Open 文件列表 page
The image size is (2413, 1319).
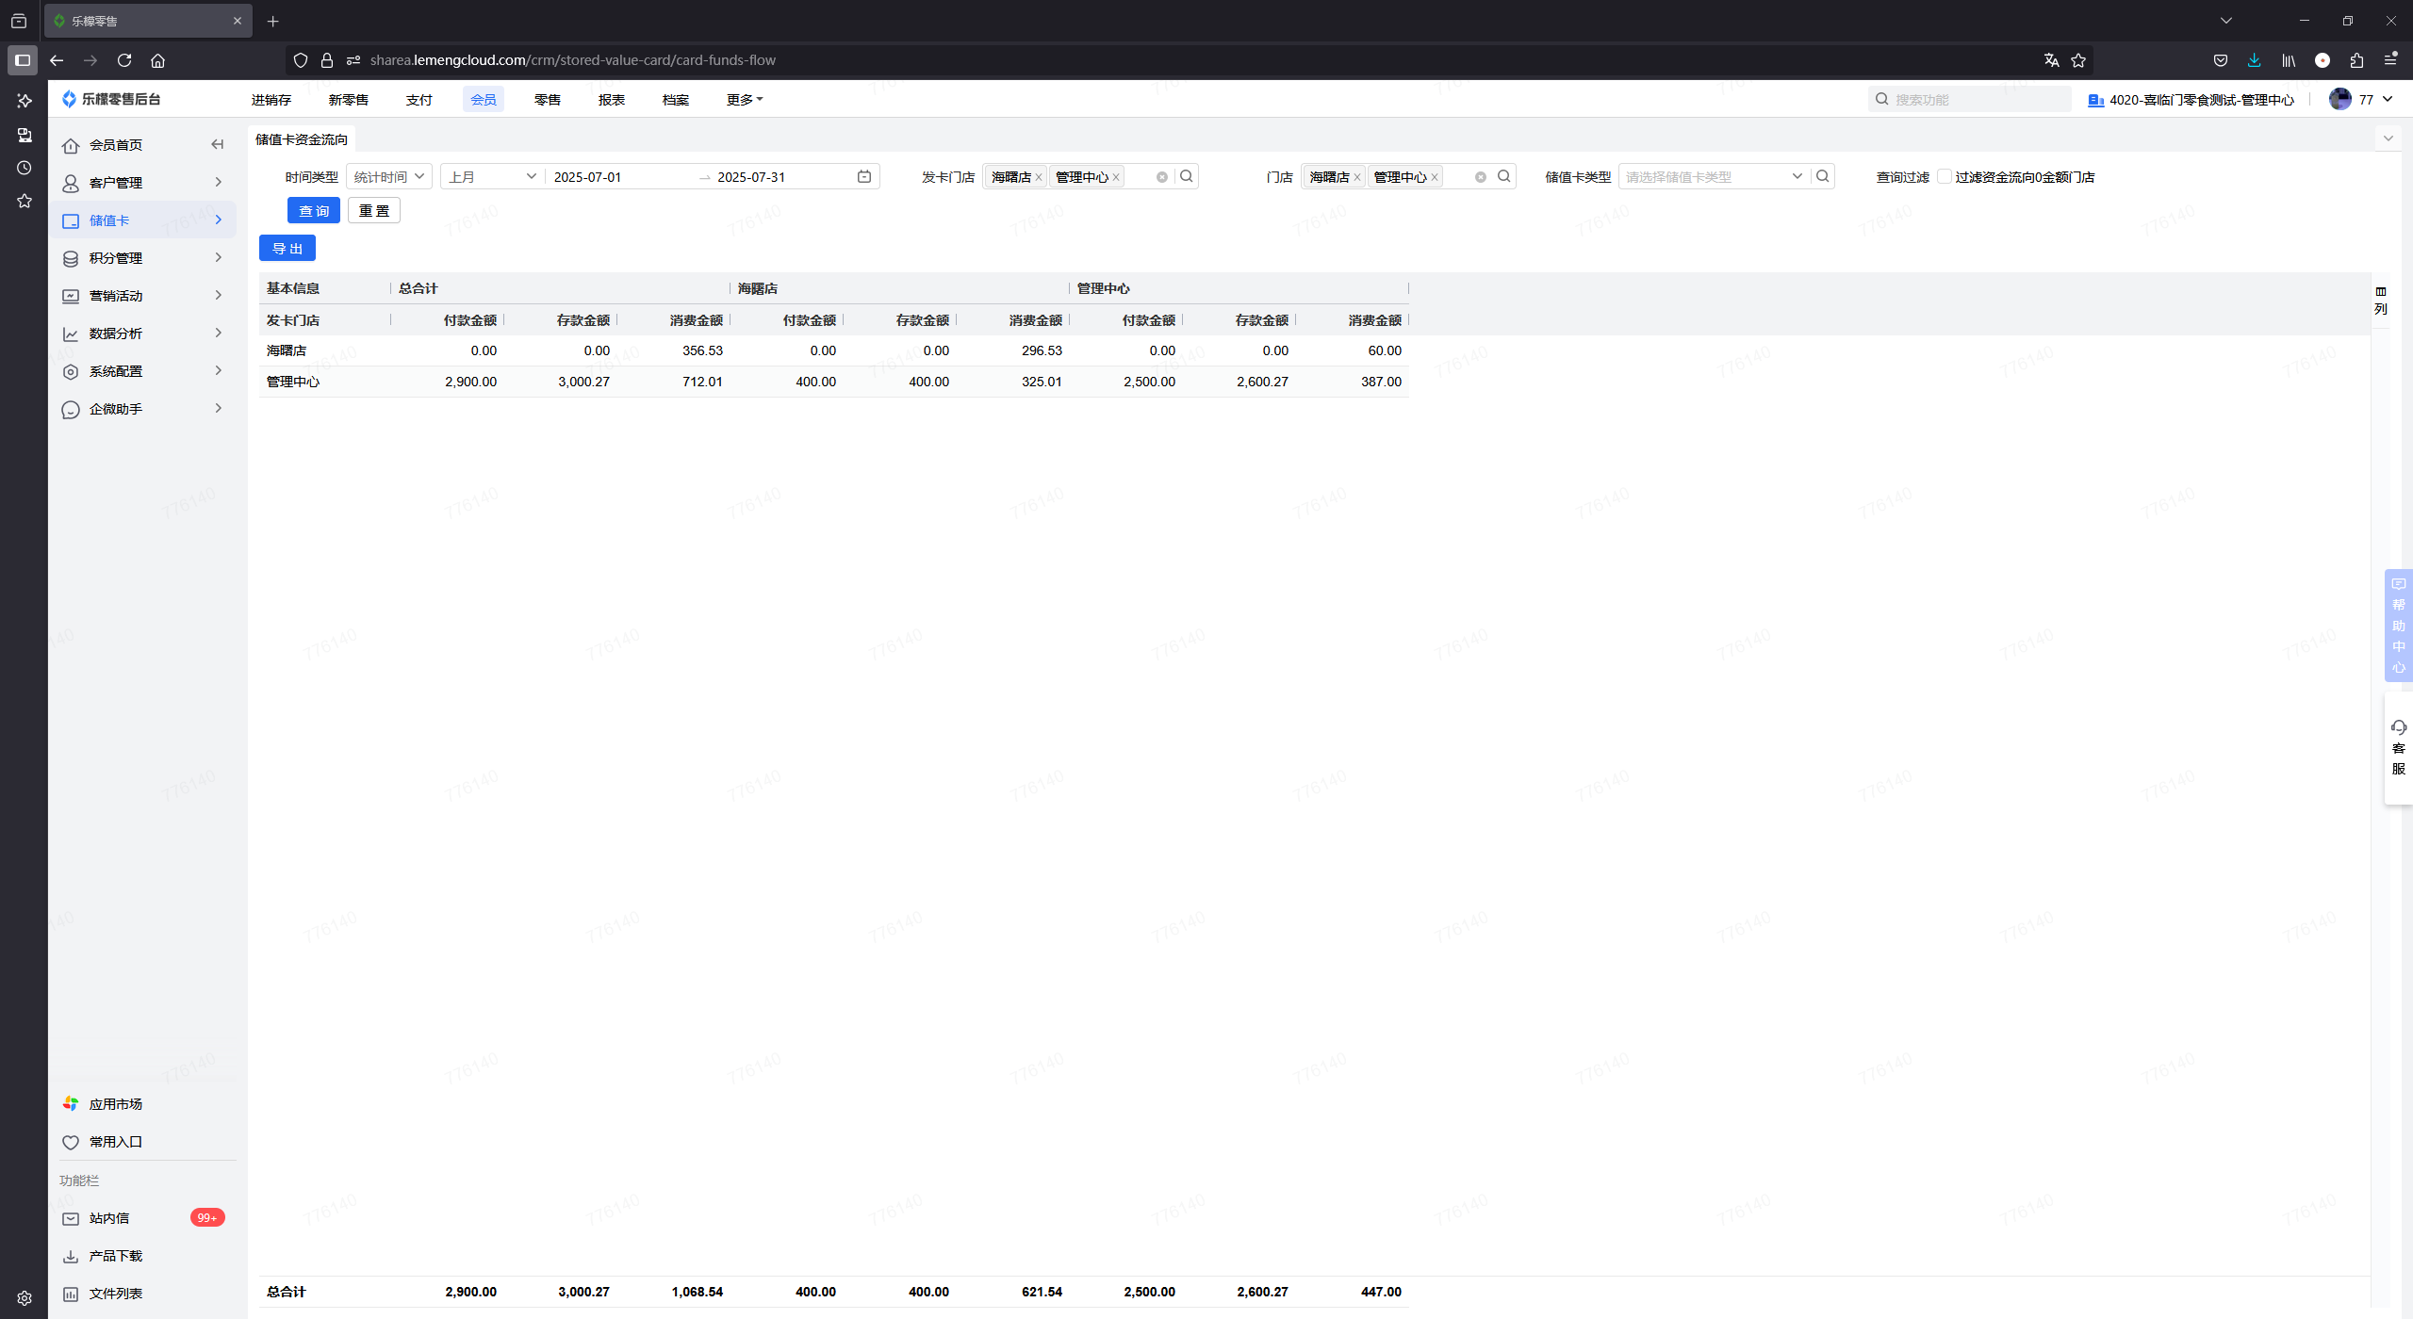pos(115,1294)
